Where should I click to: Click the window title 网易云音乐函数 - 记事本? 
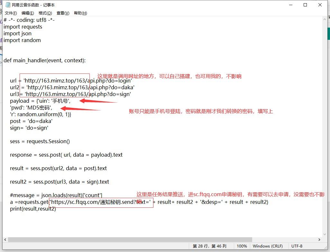pos(33,5)
